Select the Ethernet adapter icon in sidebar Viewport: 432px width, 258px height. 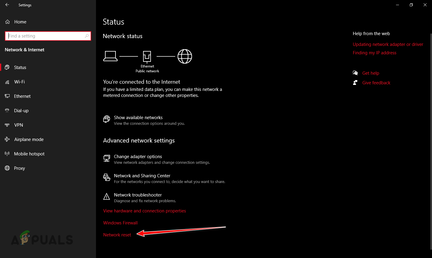[7, 96]
